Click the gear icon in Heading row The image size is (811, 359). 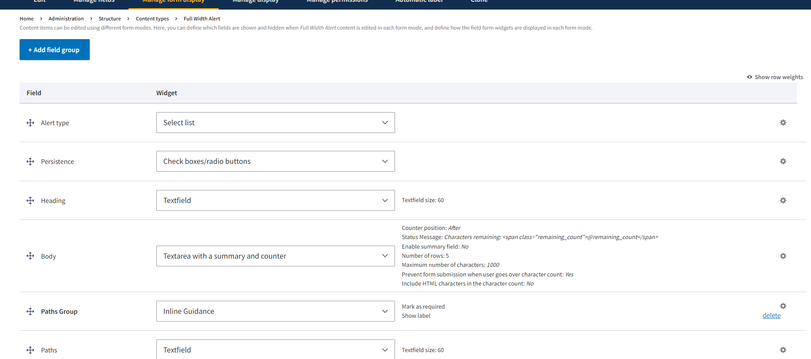click(783, 200)
